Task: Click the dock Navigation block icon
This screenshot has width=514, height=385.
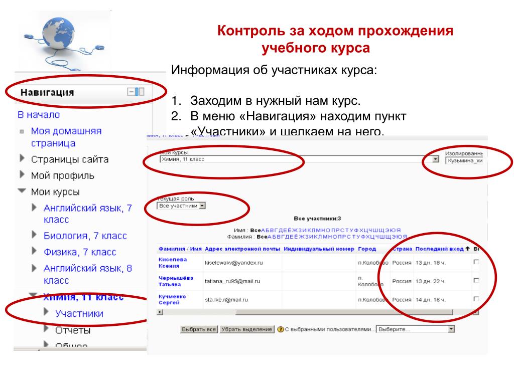Action: tap(140, 92)
